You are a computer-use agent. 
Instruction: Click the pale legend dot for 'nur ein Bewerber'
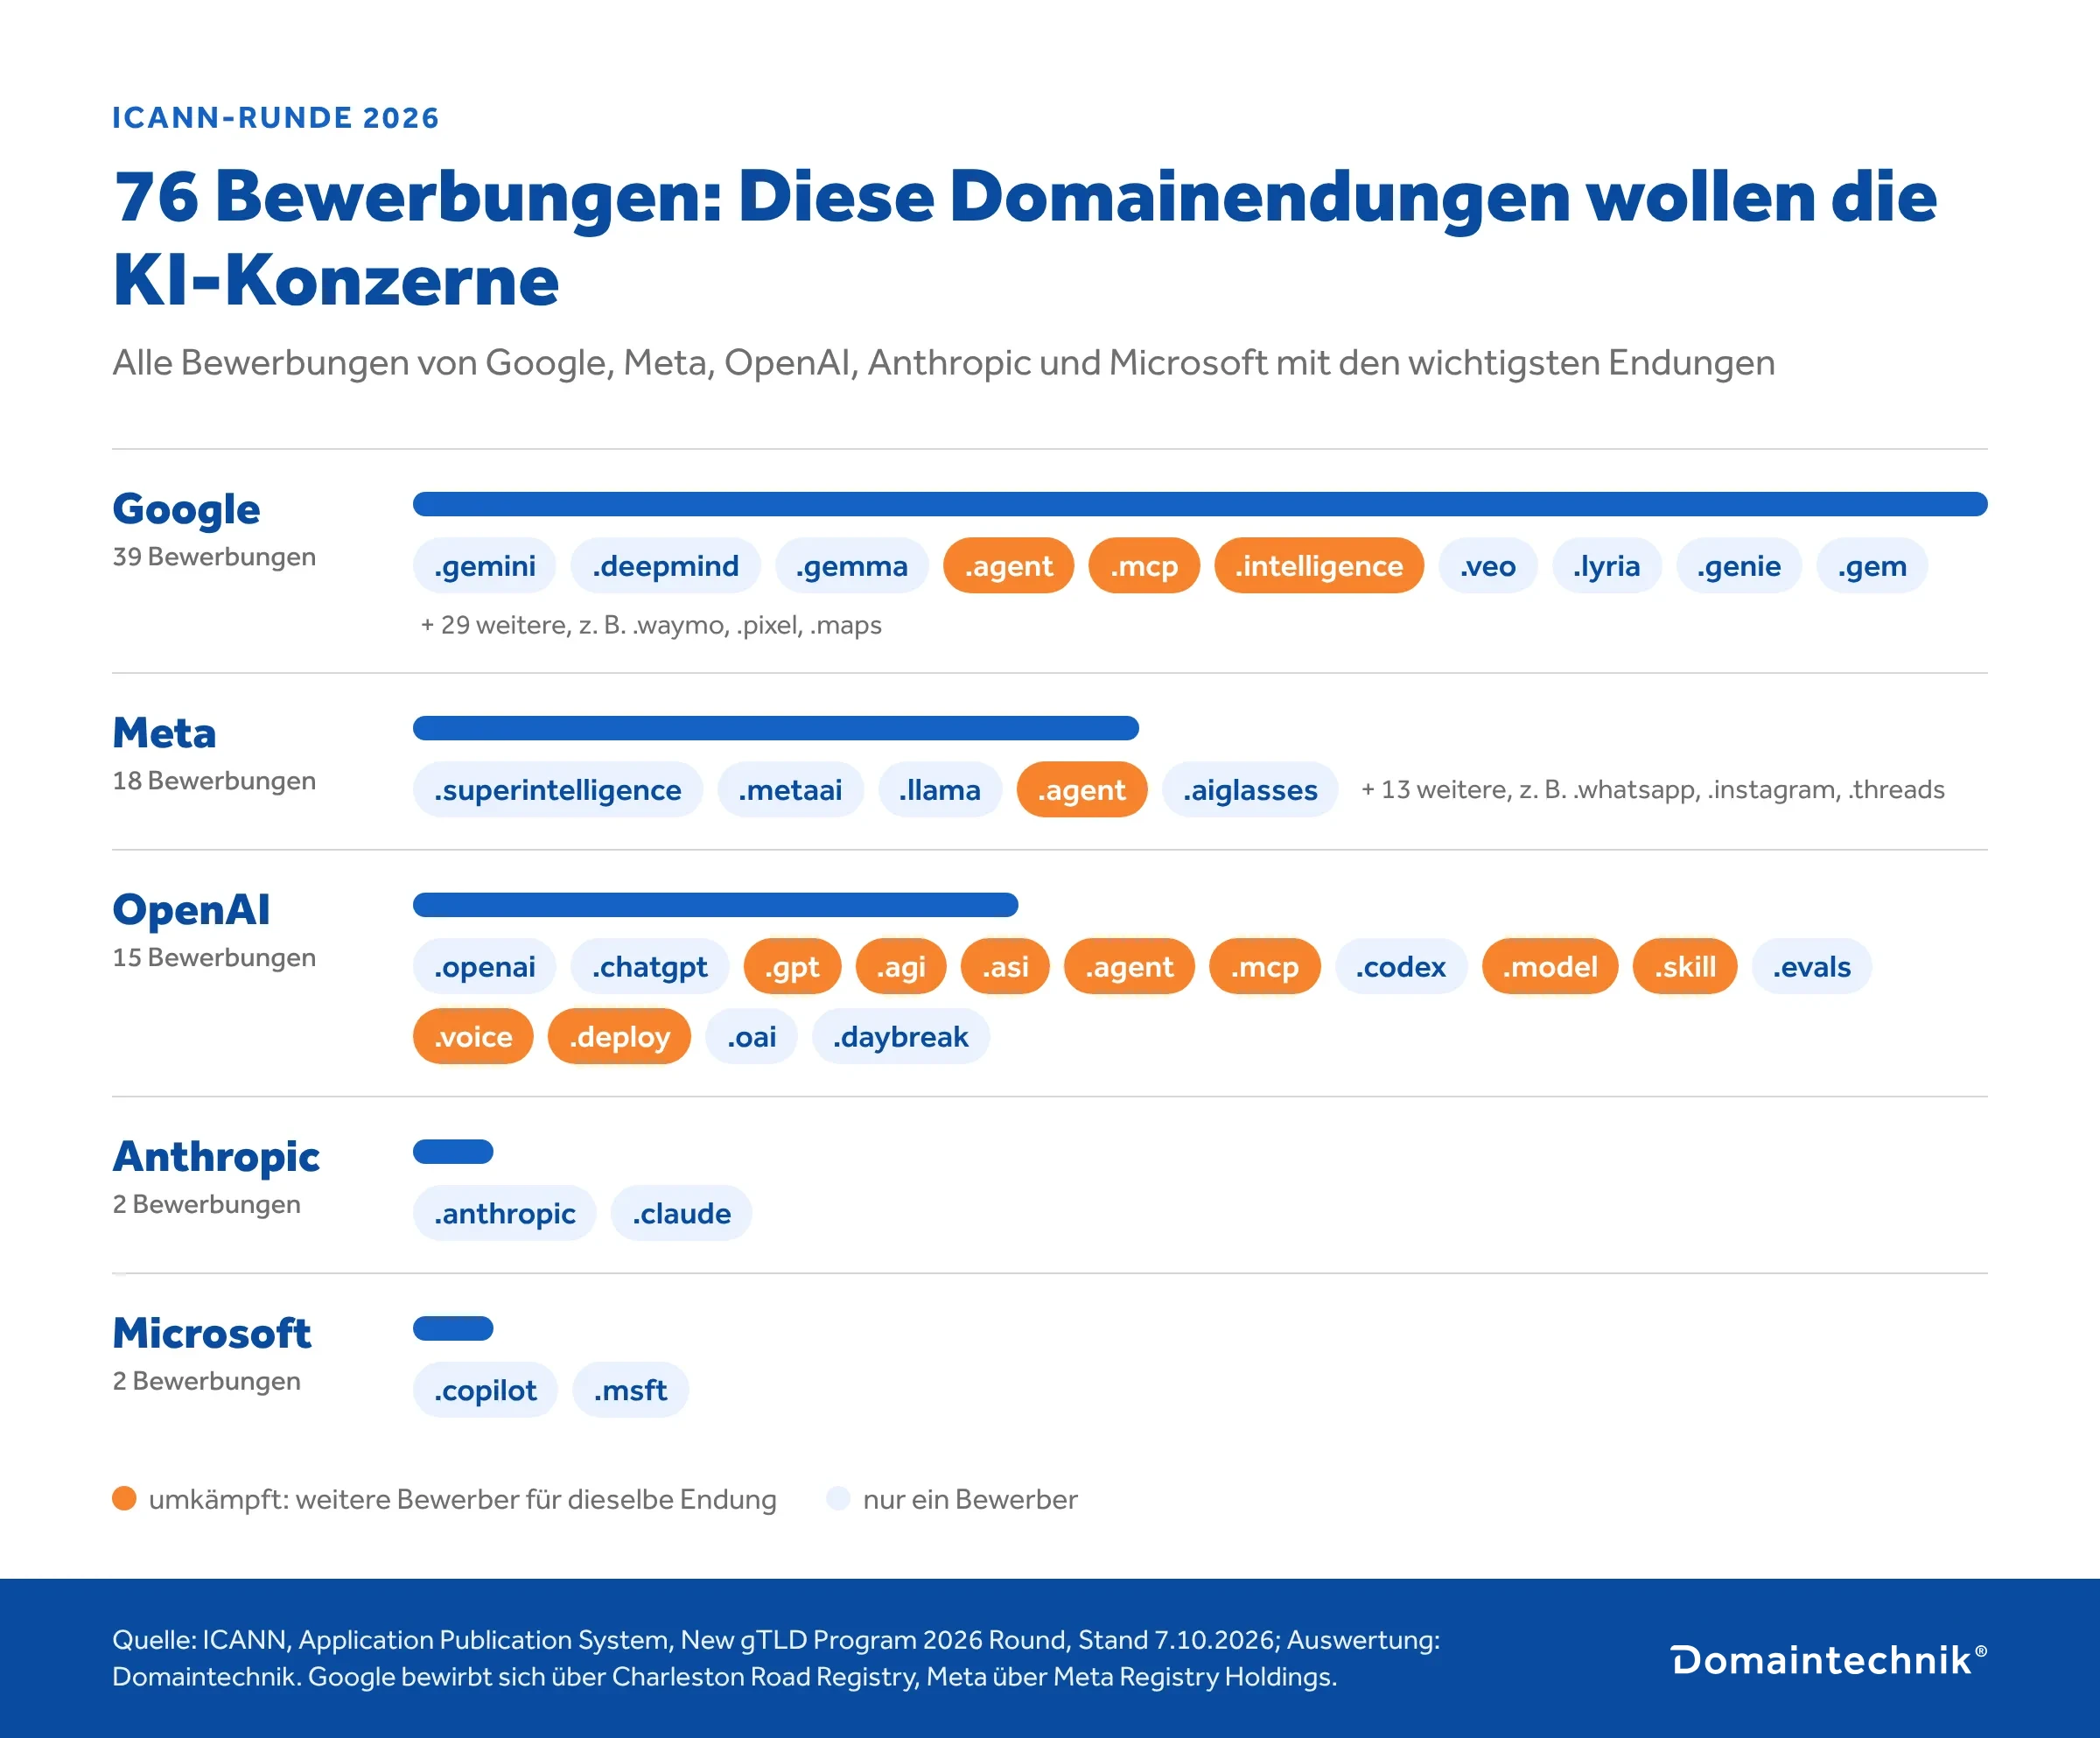point(838,1498)
